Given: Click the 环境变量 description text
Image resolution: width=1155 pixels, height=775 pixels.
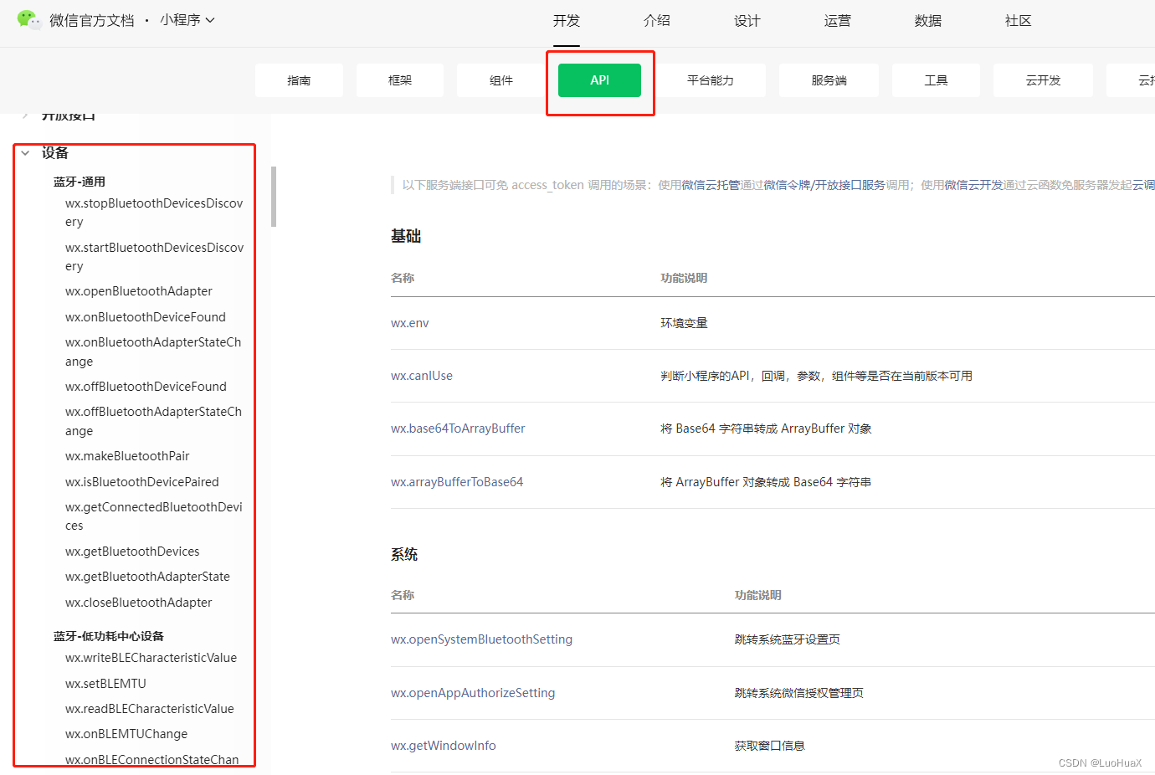Looking at the screenshot, I should (684, 323).
